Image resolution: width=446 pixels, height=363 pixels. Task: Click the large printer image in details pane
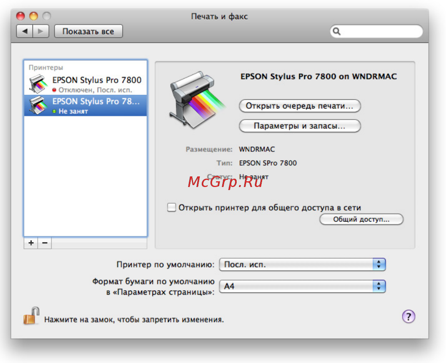coord(197,99)
